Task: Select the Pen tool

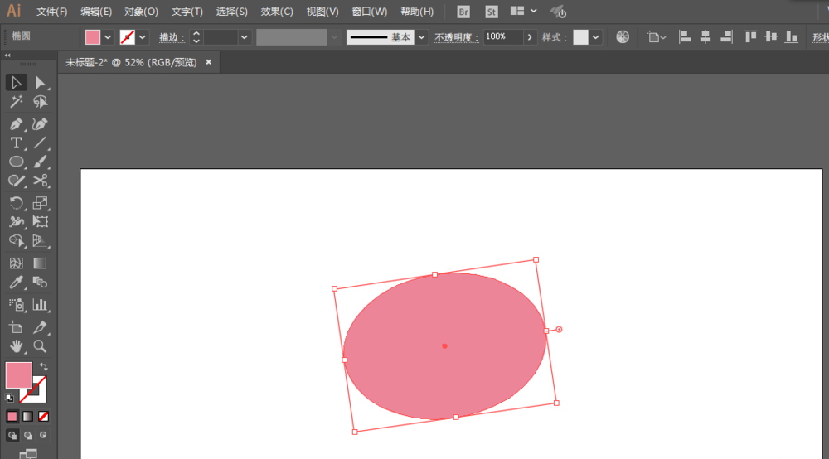Action: (x=16, y=124)
